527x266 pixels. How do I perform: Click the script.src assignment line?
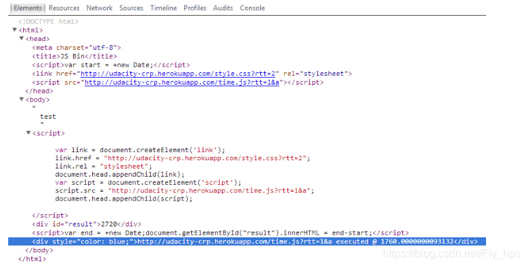(184, 190)
